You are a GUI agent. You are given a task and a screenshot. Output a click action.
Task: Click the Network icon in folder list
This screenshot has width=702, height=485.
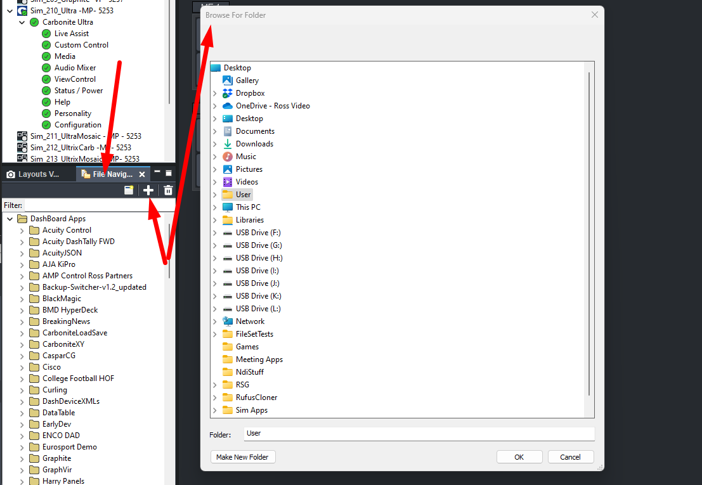click(228, 321)
